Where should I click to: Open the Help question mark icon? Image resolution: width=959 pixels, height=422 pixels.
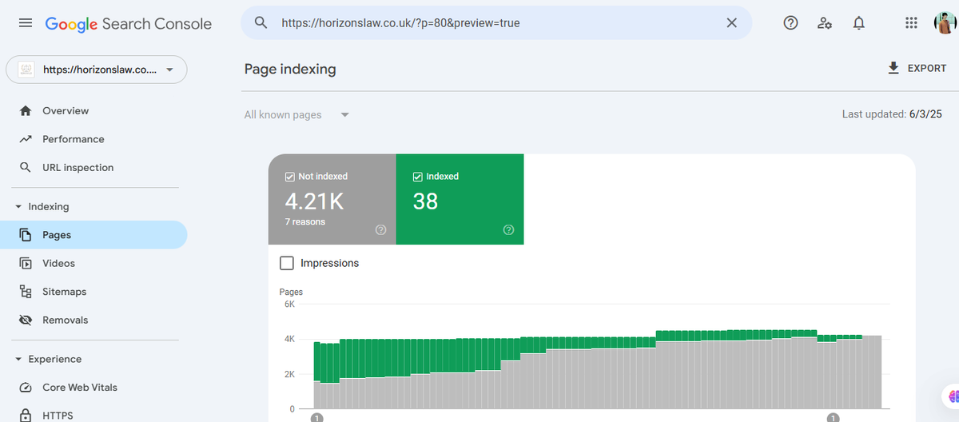click(790, 23)
